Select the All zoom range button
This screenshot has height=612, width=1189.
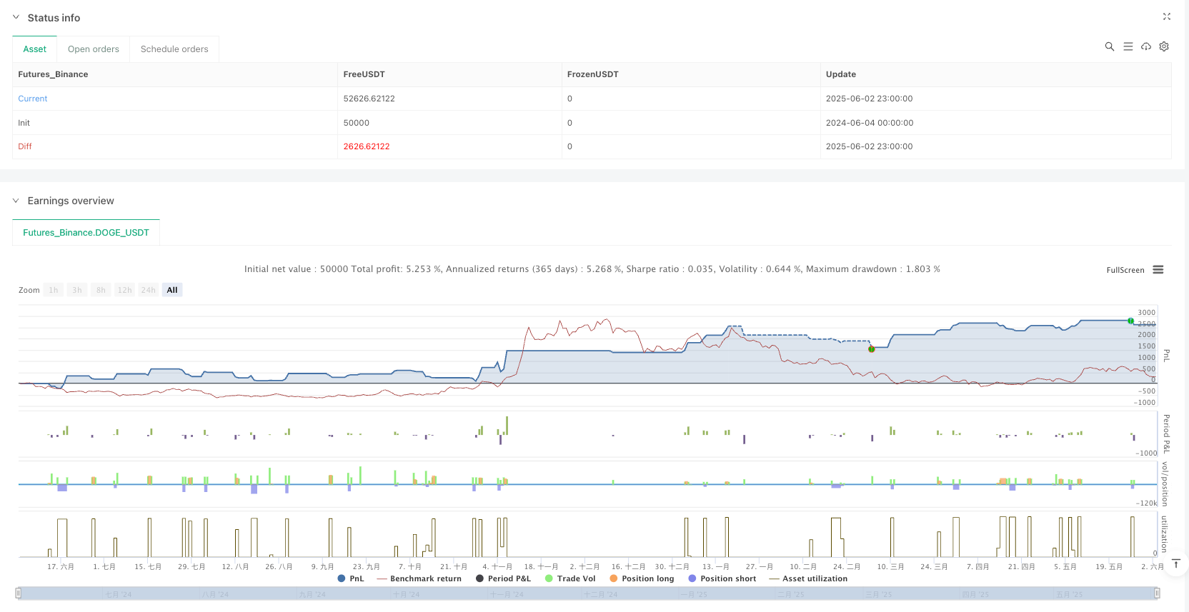click(172, 290)
